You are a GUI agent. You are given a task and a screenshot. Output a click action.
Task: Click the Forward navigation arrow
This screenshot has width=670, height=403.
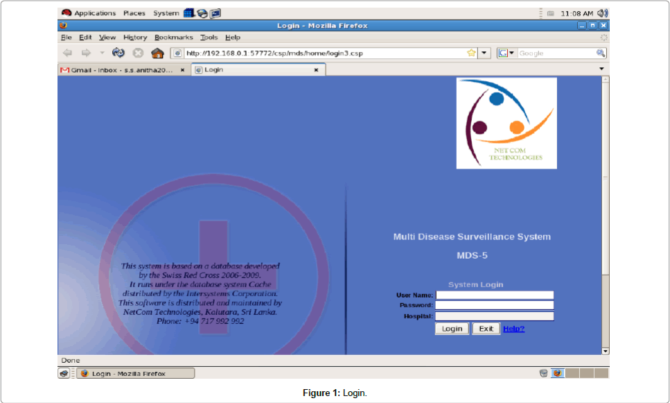(x=86, y=53)
